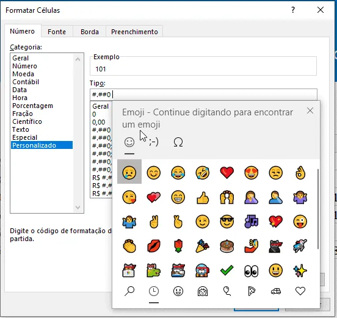The width and height of the screenshot is (337, 318).
Task: Select the sparkling heart emoji
Action: coord(276,222)
